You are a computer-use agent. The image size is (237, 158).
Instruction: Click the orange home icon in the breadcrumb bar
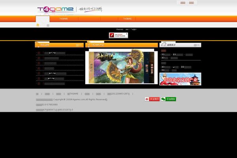pyautogui.click(x=38, y=25)
